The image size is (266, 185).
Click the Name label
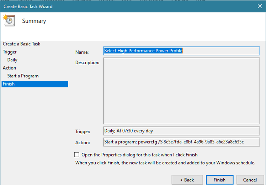82,52
